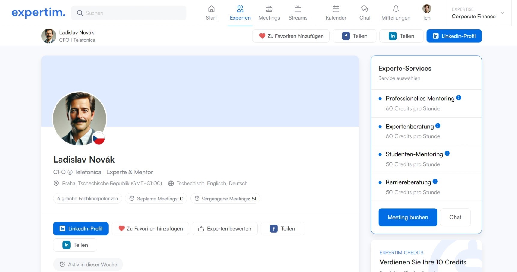Click the info icon next to Karriereberatung
517x272 pixels.
click(x=435, y=182)
